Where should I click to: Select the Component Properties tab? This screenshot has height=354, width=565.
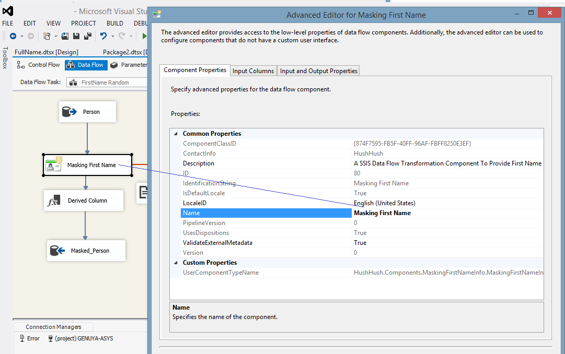[195, 70]
